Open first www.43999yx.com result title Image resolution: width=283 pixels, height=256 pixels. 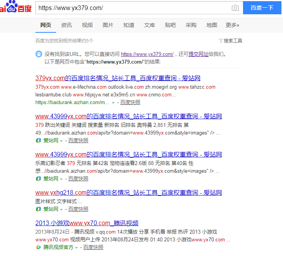click(x=128, y=116)
